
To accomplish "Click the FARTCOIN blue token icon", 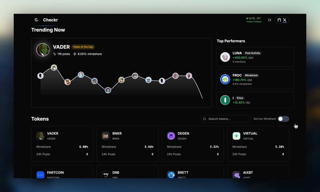I will point(41,175).
